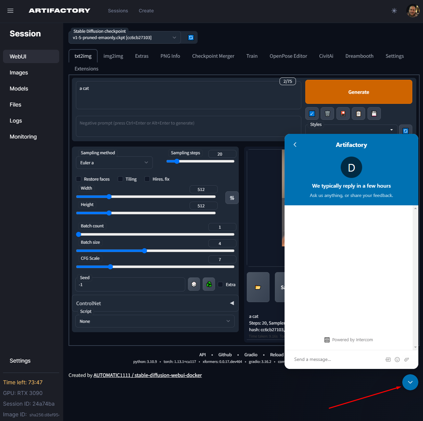Refresh the Stable Diffusion checkpoint list
Screen dimensions: 423x421
191,37
